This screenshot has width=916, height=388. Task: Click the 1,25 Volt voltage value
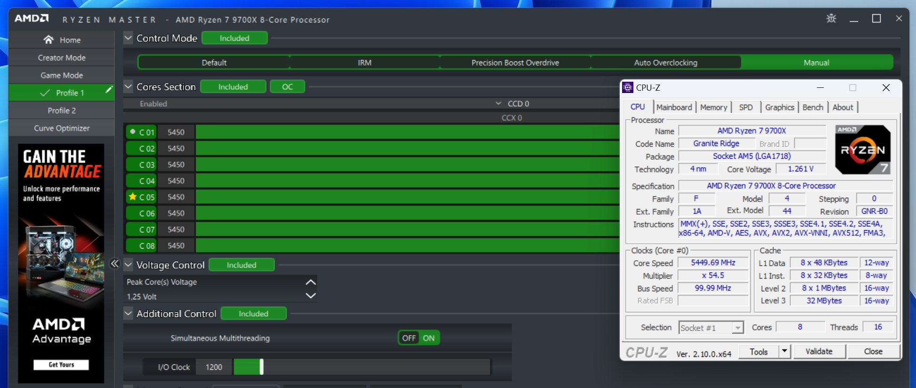(x=142, y=296)
